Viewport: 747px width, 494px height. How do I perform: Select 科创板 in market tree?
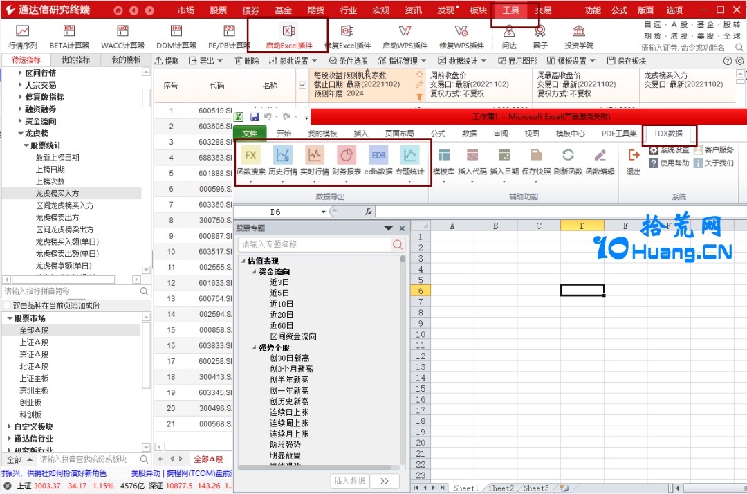coord(30,414)
